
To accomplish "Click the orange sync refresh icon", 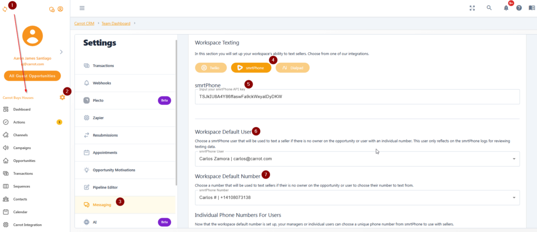I will [5, 9].
